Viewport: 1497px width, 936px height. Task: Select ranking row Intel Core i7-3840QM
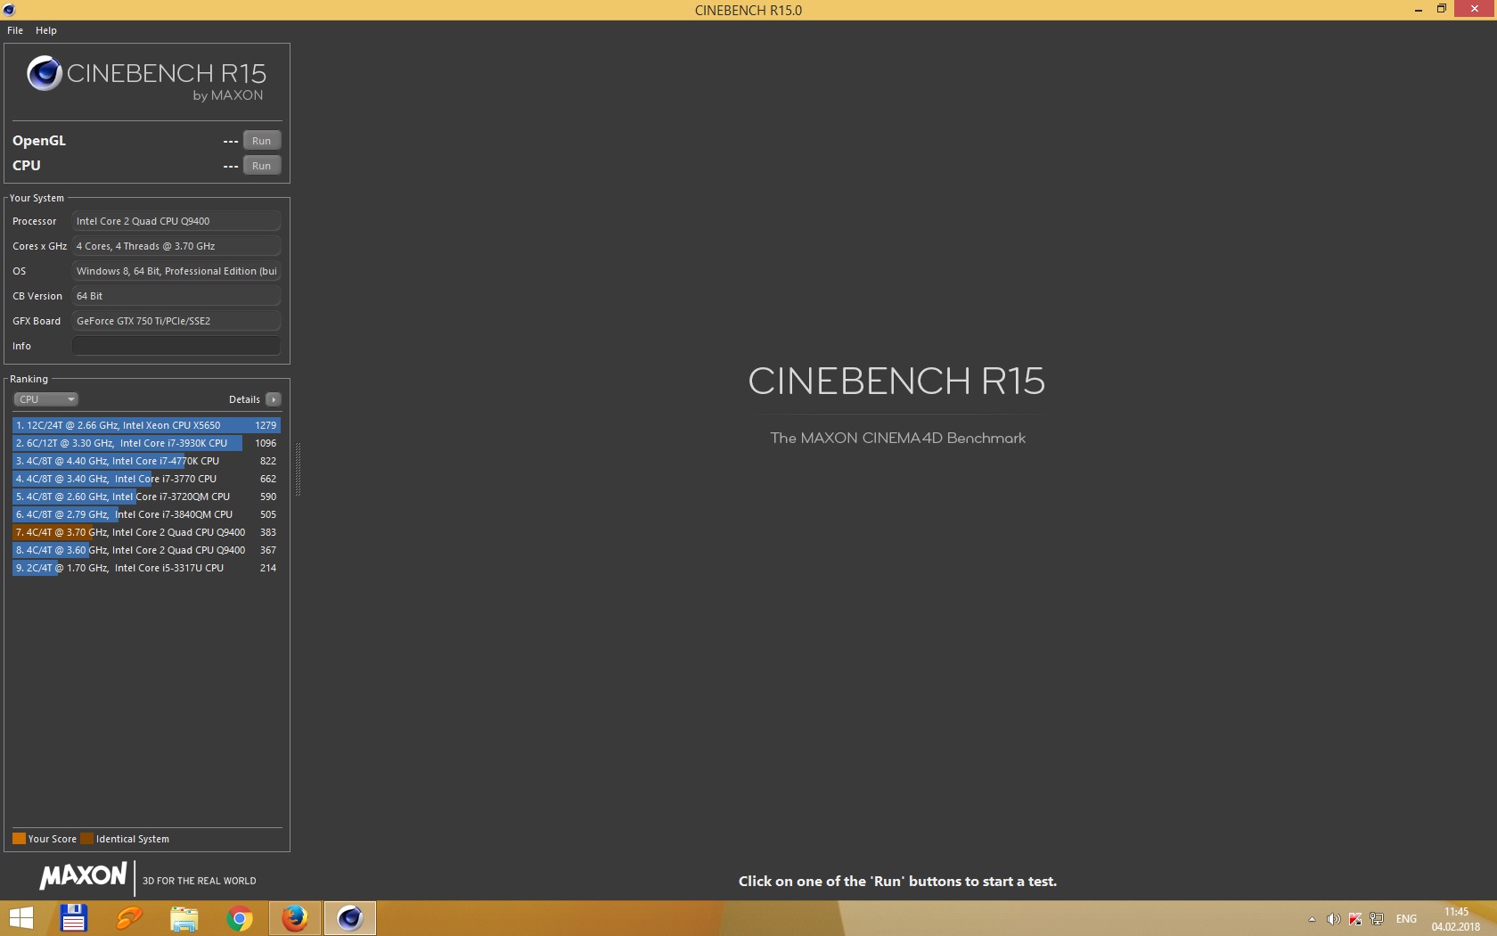point(147,514)
